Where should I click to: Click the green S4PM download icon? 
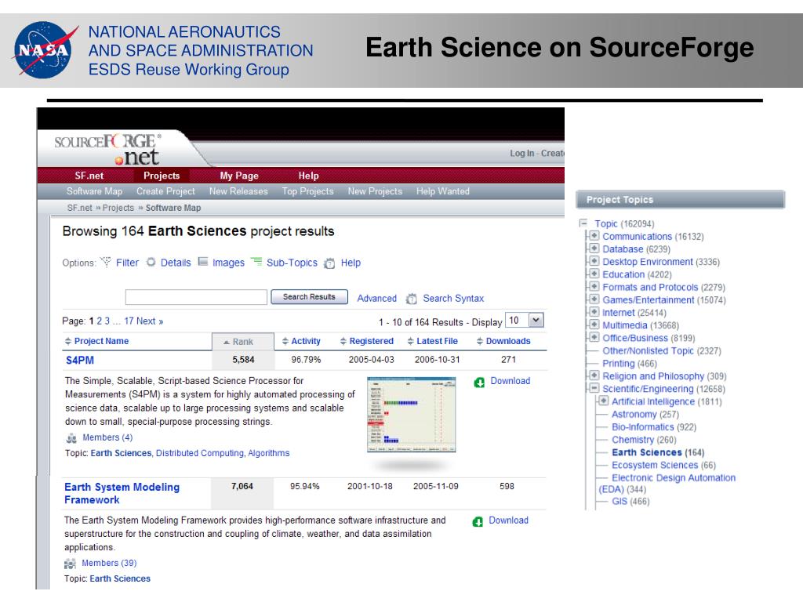click(x=479, y=382)
